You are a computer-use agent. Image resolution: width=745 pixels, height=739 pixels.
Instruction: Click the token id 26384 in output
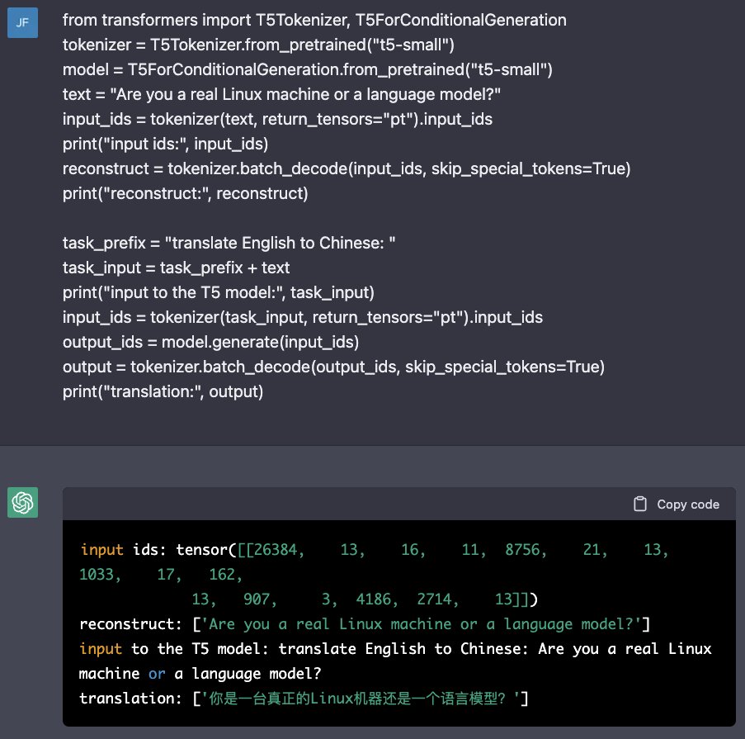tap(275, 550)
